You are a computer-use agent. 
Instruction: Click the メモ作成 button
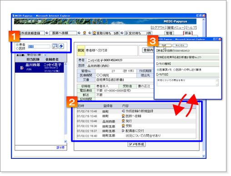(136, 144)
